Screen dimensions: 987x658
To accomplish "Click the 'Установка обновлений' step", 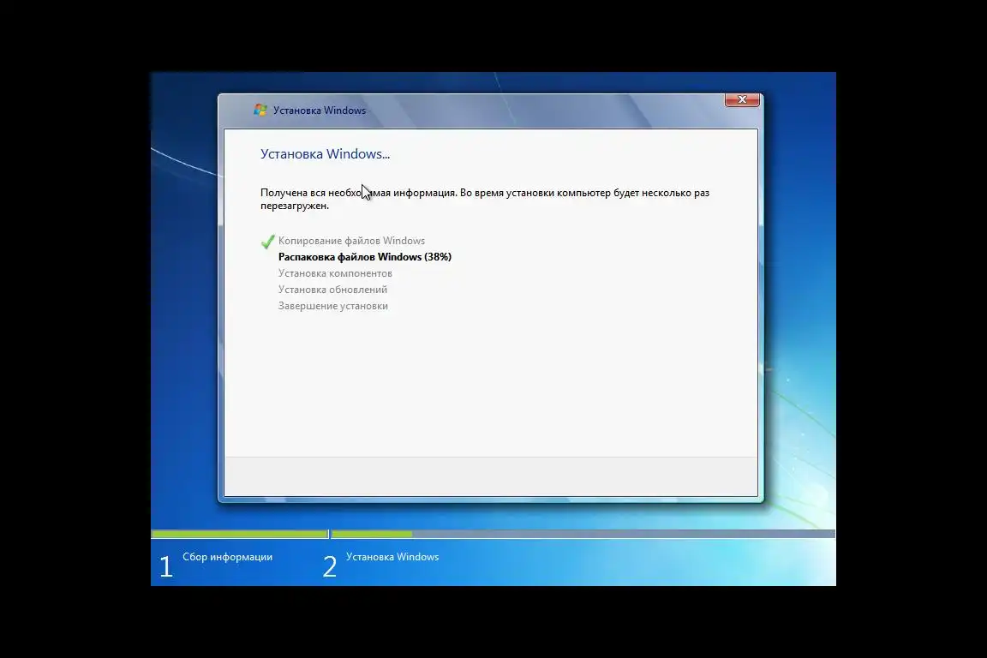I will tap(332, 290).
